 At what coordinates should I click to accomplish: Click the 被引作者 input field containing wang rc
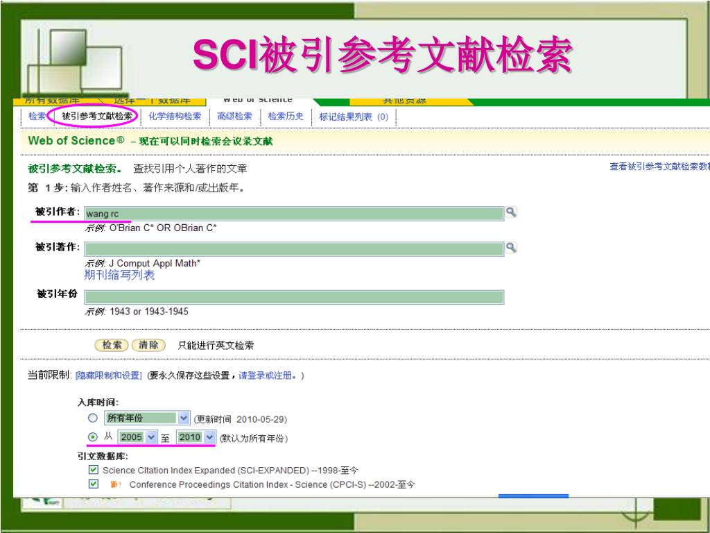point(294,214)
